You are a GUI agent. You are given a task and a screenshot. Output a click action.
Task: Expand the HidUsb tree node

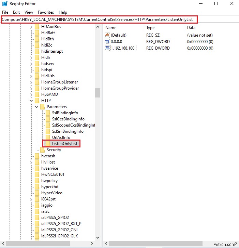(x=31, y=76)
